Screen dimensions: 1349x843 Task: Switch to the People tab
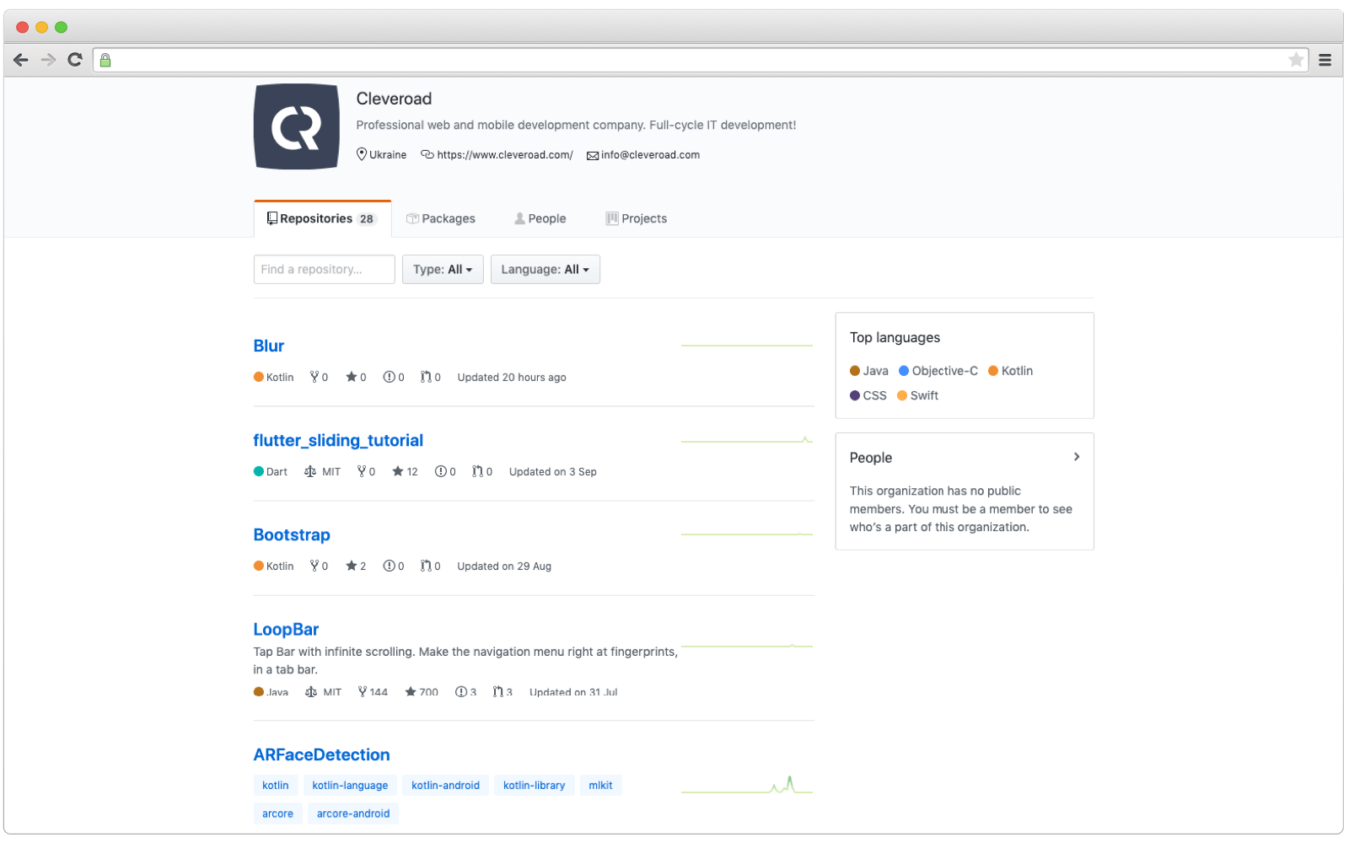coord(540,218)
